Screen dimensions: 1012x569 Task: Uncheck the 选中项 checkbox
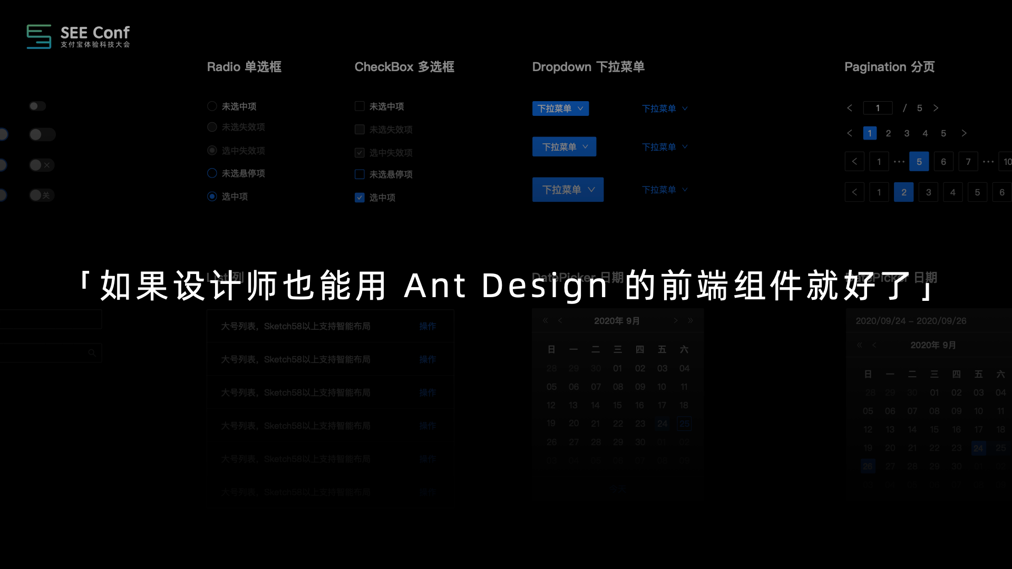(x=359, y=198)
